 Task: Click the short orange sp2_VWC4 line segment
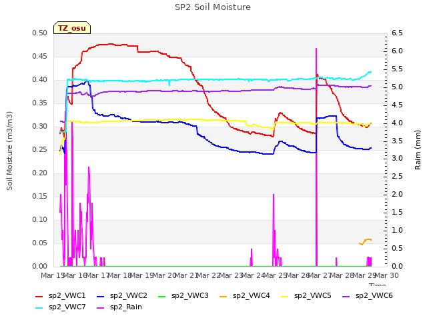(x=365, y=241)
